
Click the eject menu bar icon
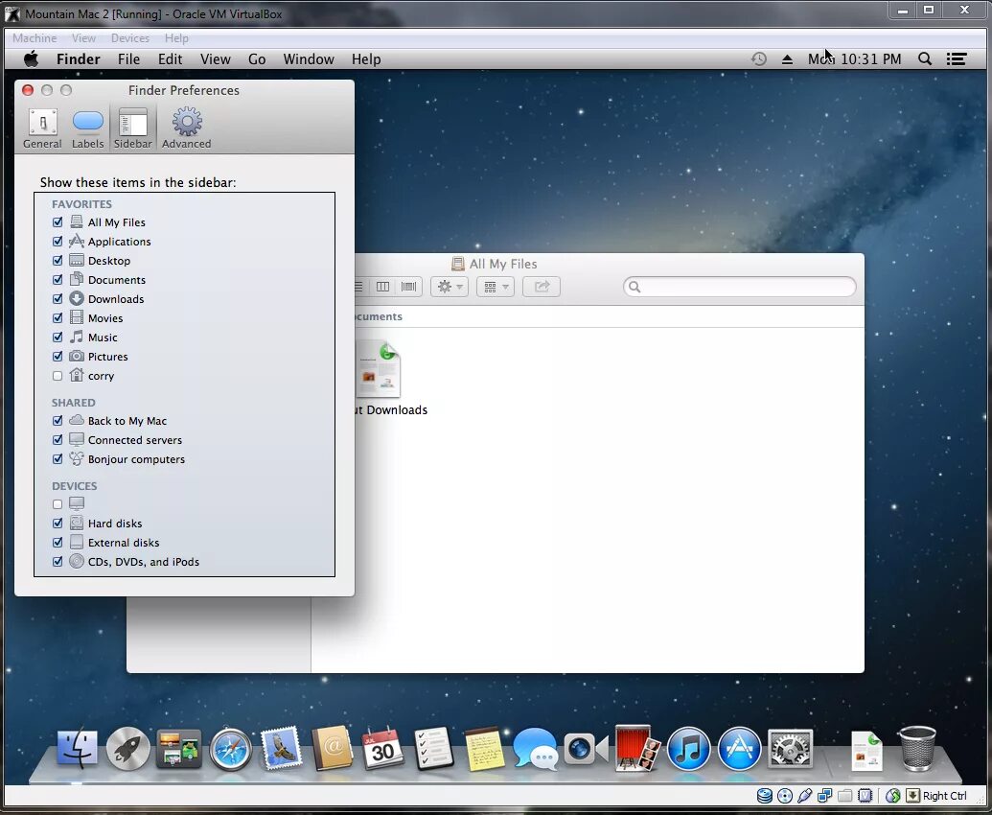pyautogui.click(x=787, y=58)
